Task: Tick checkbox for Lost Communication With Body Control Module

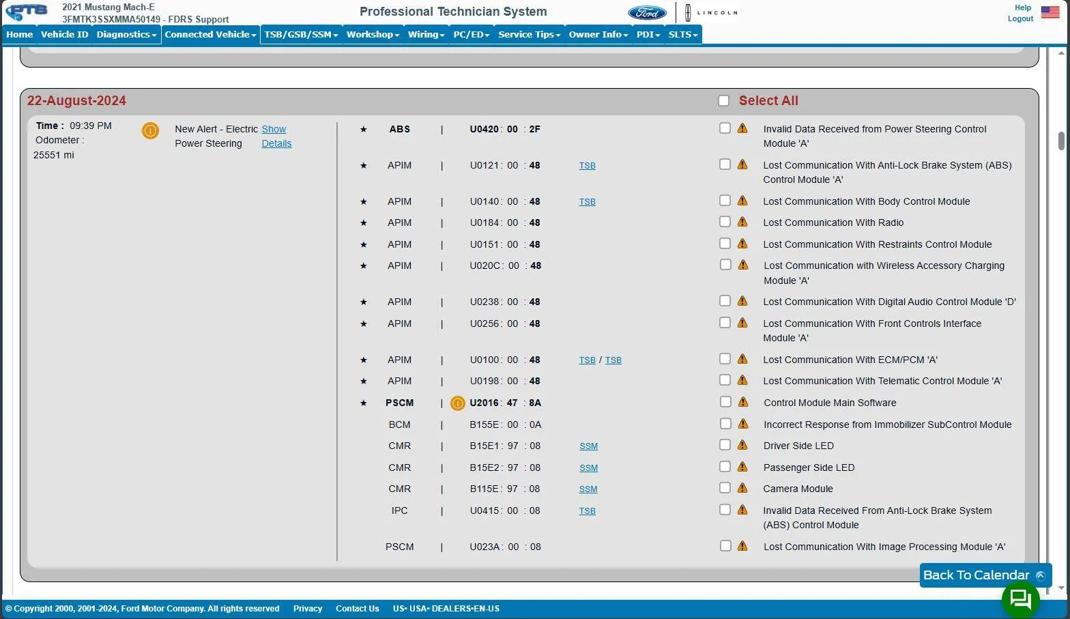Action: coord(725,201)
